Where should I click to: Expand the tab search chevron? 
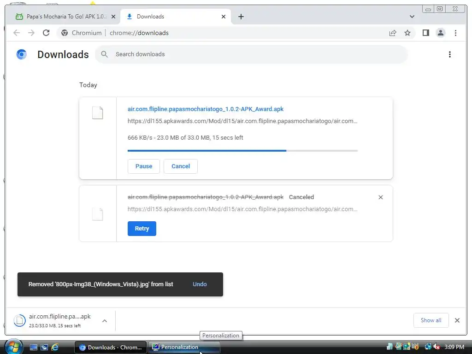pyautogui.click(x=412, y=17)
